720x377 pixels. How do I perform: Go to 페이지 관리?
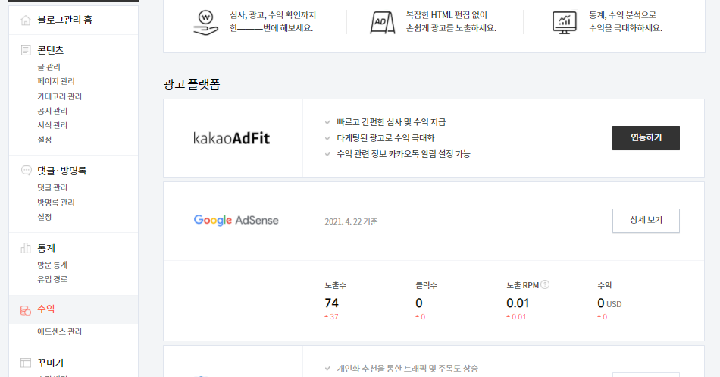(x=56, y=81)
